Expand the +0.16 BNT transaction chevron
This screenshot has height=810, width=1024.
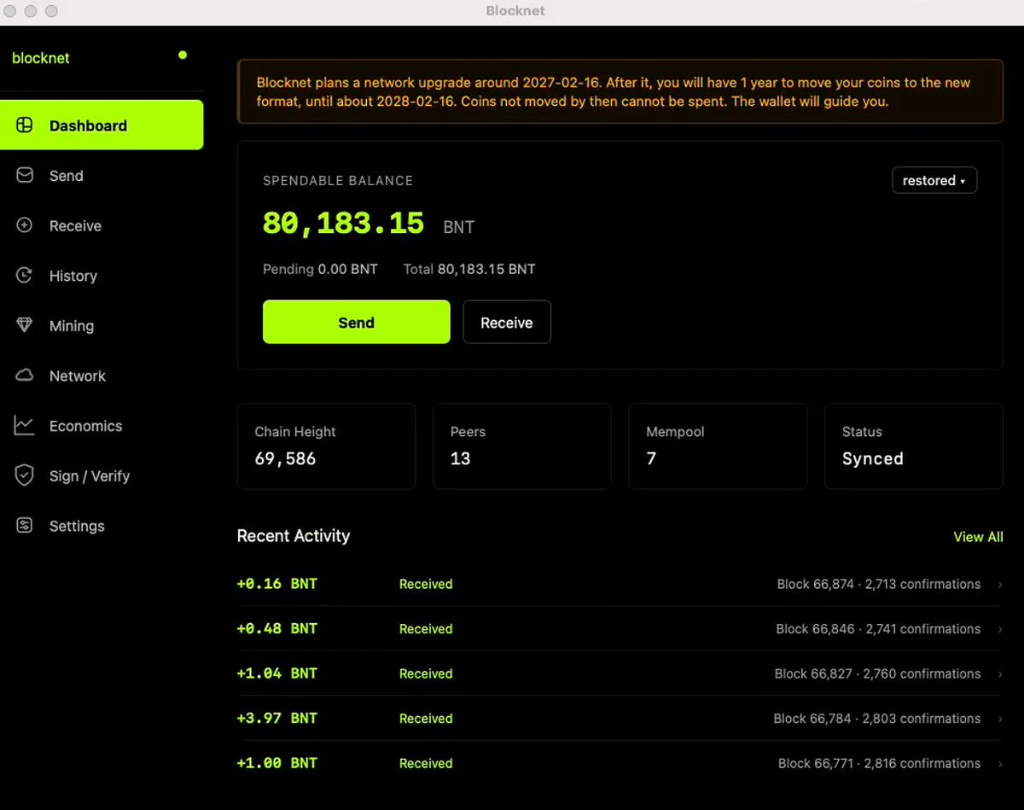(x=1000, y=585)
